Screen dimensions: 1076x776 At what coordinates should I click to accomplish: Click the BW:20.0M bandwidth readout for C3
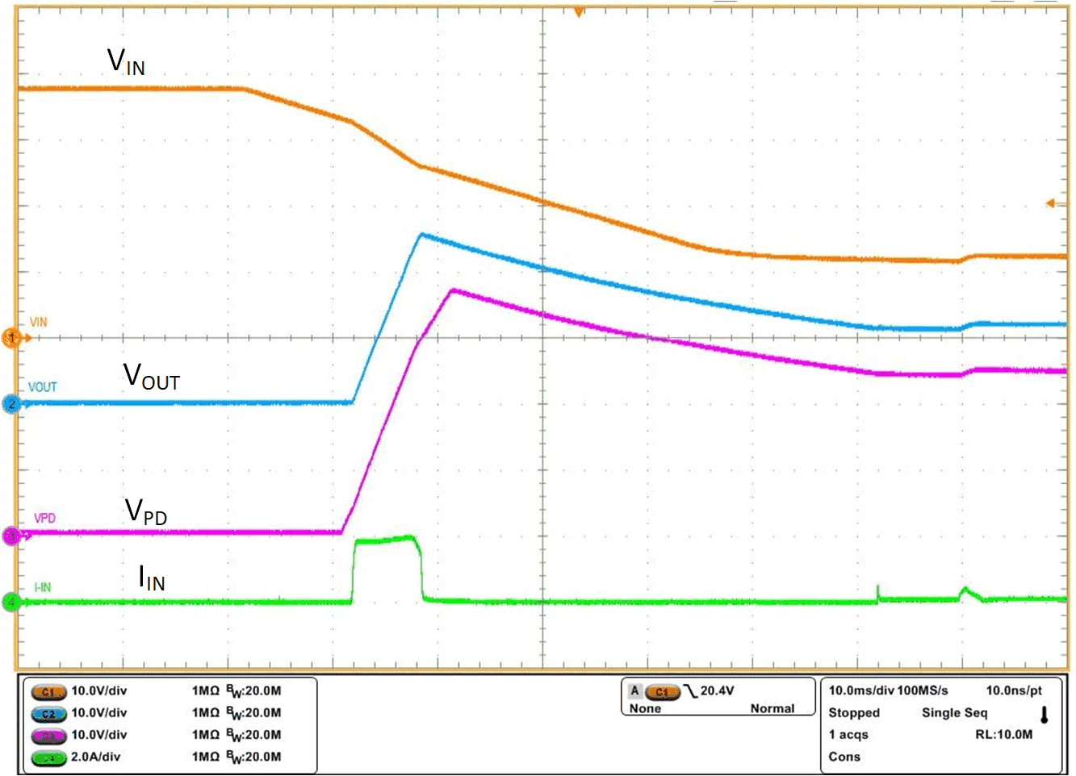click(253, 735)
